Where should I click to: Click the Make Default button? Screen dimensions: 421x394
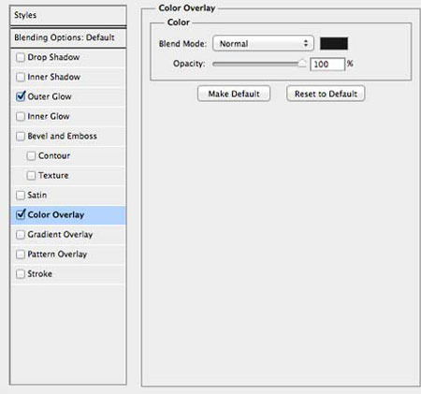tap(234, 94)
